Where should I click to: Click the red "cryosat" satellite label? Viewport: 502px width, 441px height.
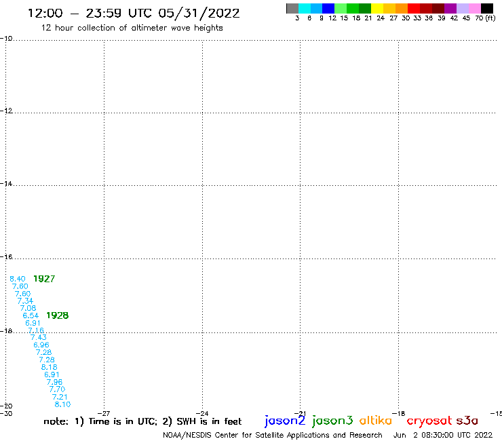click(429, 421)
